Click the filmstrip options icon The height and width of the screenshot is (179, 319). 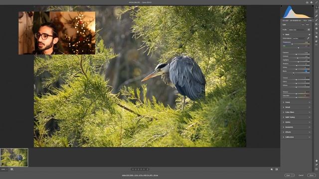[x=12, y=169]
